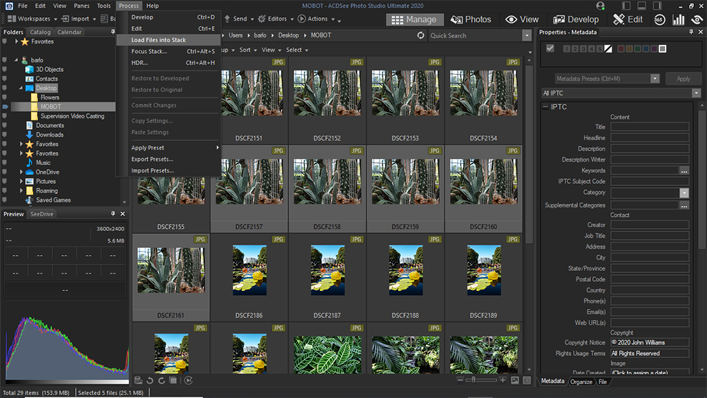707x398 pixels.
Task: Open the Dashboard bar-chart mode icon
Action: point(679,19)
